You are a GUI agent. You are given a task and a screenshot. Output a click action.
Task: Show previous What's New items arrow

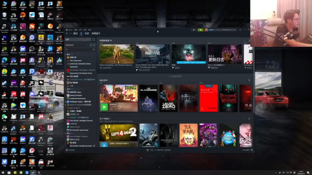[245, 40]
